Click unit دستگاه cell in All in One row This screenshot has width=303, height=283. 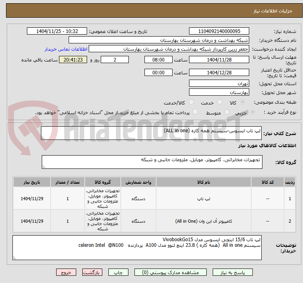click(x=138, y=221)
